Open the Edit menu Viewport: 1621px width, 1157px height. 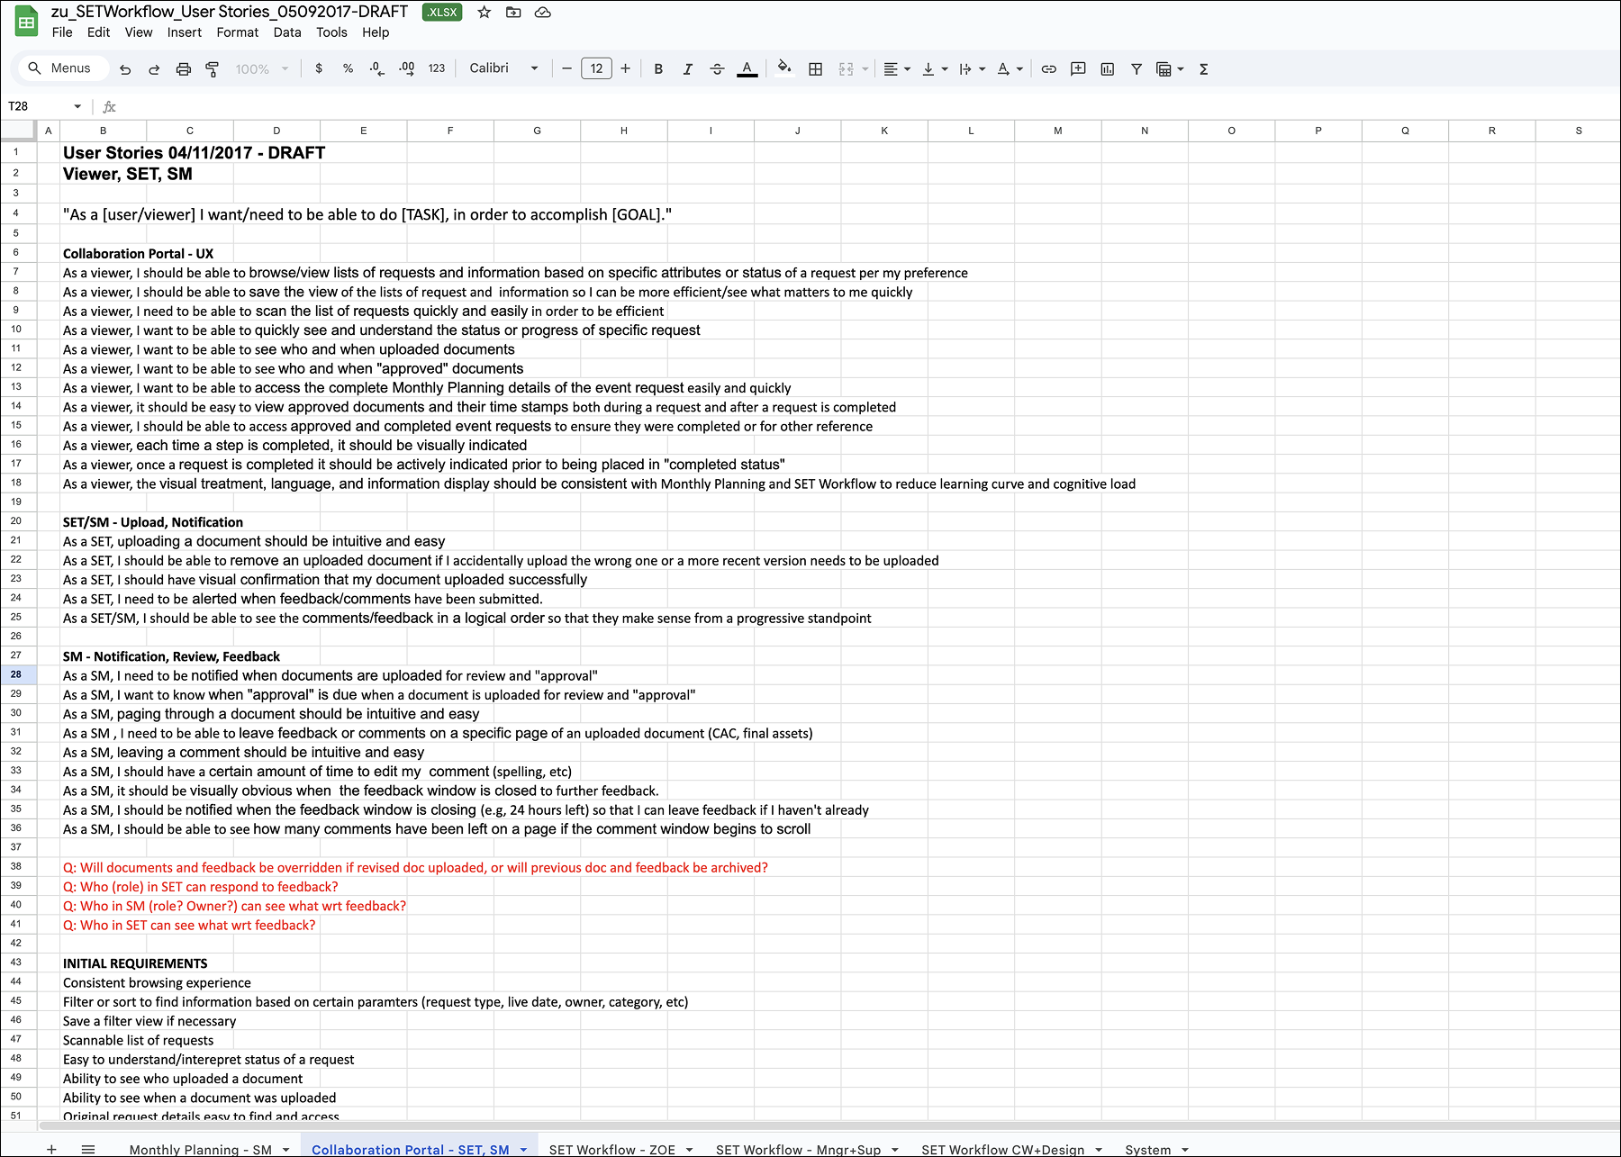[98, 32]
